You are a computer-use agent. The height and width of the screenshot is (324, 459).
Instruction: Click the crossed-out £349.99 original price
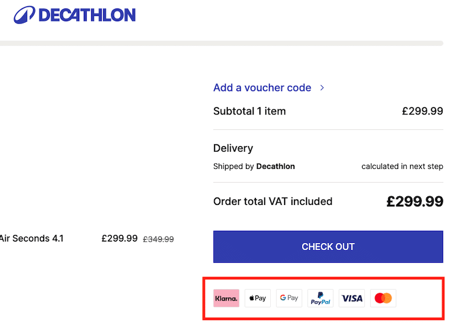coord(158,239)
